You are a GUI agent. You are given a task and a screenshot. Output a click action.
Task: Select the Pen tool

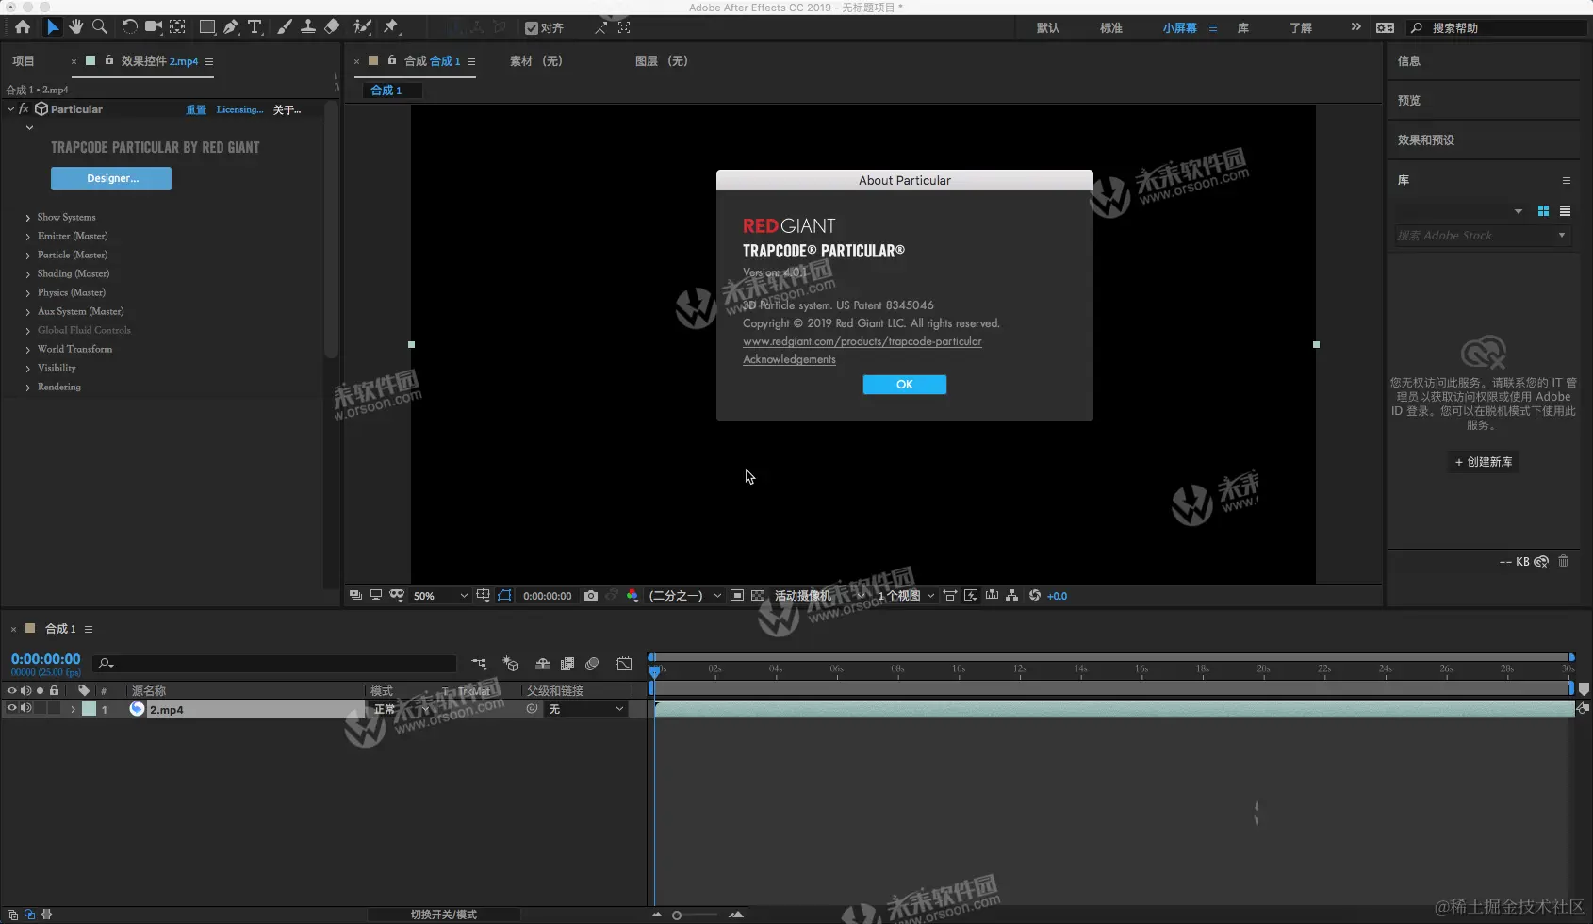[x=231, y=27]
